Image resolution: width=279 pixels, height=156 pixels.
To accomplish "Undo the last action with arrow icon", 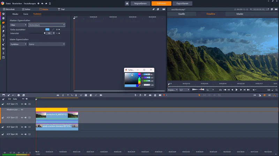I will pyautogui.click(x=42, y=3).
